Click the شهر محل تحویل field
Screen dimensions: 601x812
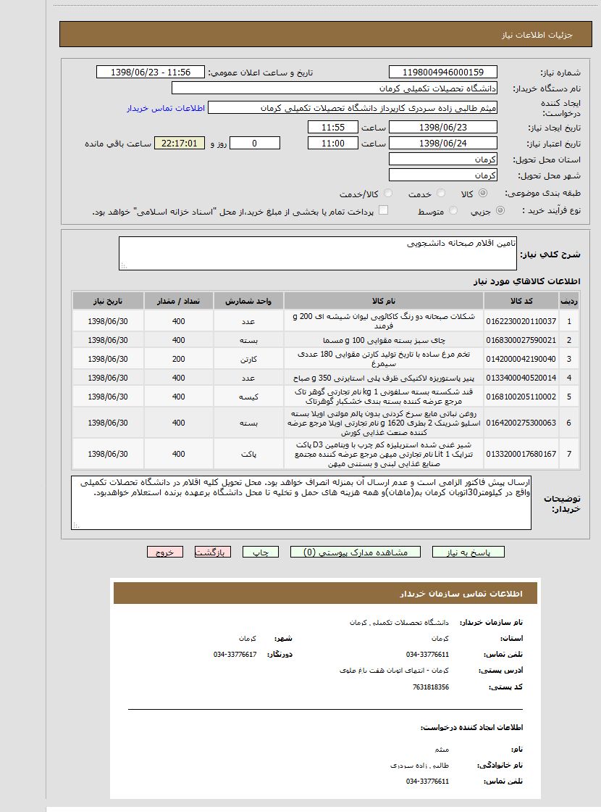442,175
